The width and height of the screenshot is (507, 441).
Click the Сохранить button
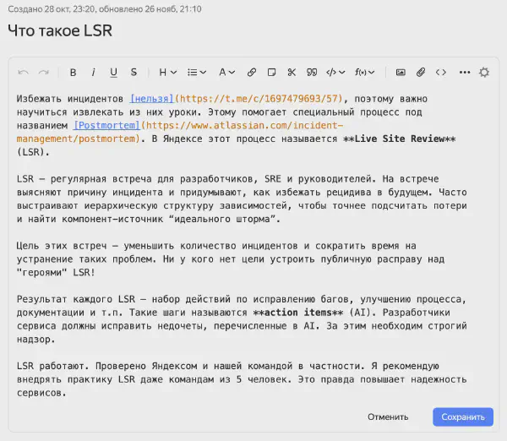click(x=463, y=417)
